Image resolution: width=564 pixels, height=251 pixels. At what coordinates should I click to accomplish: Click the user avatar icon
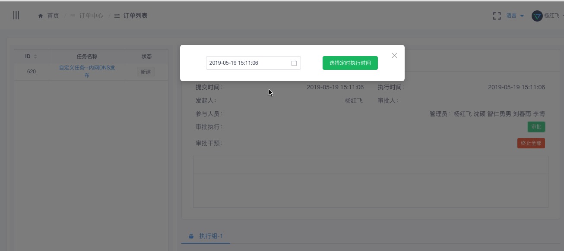(x=537, y=16)
